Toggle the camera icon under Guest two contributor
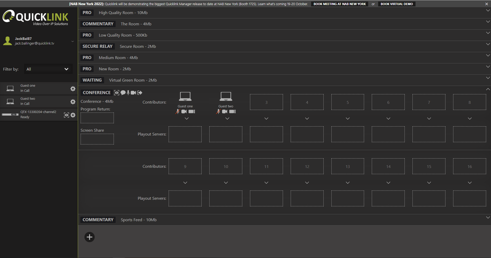This screenshot has width=491, height=258. tap(225, 111)
